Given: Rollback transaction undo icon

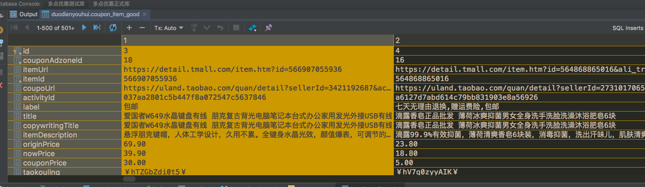Looking at the screenshot, I should click(x=220, y=28).
